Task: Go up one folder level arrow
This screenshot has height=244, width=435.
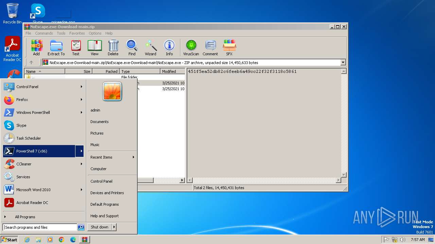Action: 31,62
